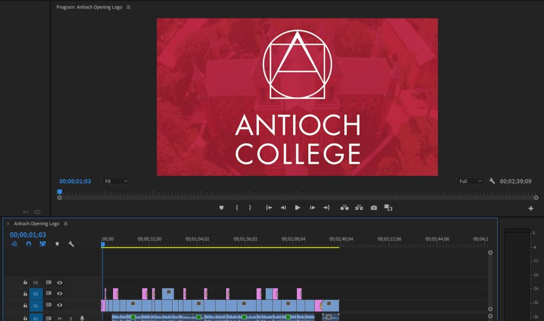This screenshot has width=544, height=321.
Task: Click the Export Frame camera icon
Action: 374,208
